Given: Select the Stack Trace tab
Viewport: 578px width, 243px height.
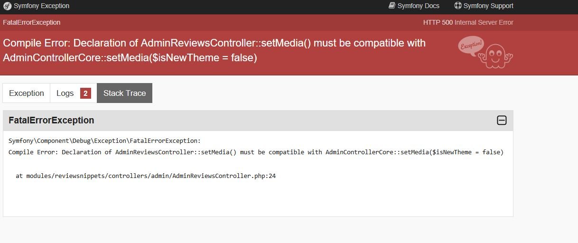Looking at the screenshot, I should [124, 93].
